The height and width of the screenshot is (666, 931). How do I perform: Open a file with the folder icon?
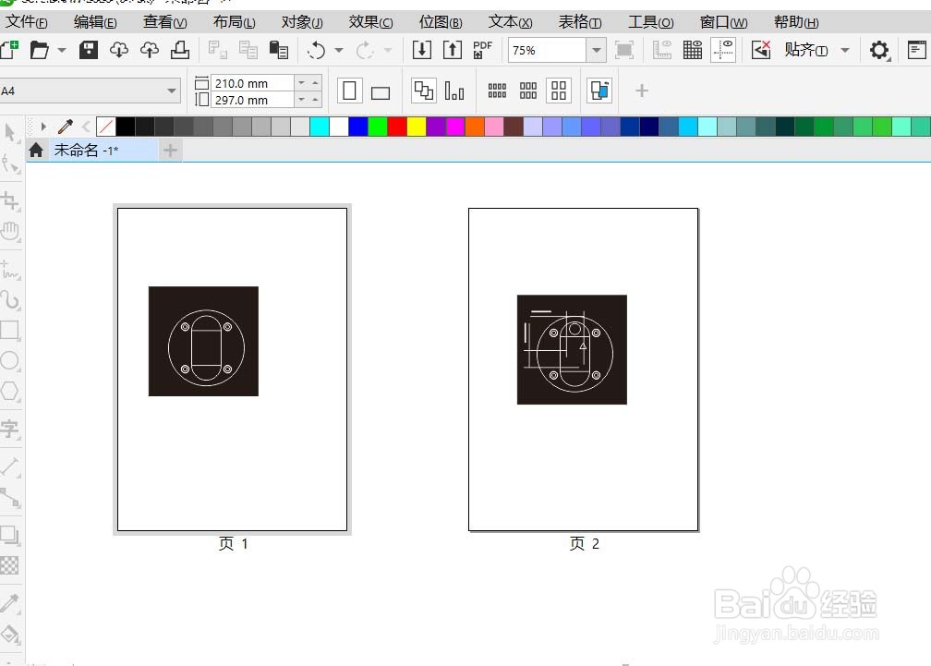39,50
